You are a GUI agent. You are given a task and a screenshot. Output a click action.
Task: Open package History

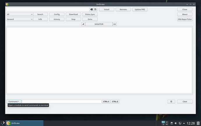57,19
